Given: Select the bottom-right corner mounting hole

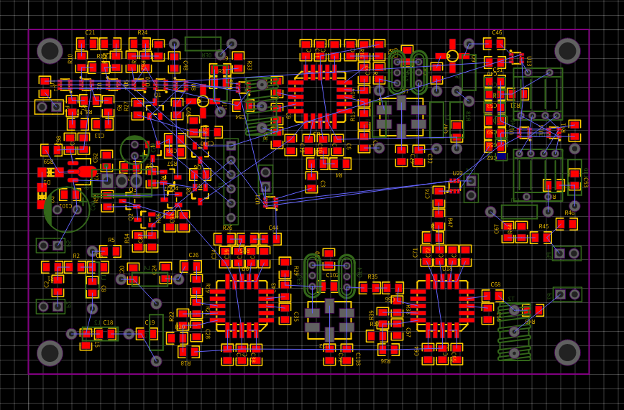Looking at the screenshot, I should click(567, 353).
